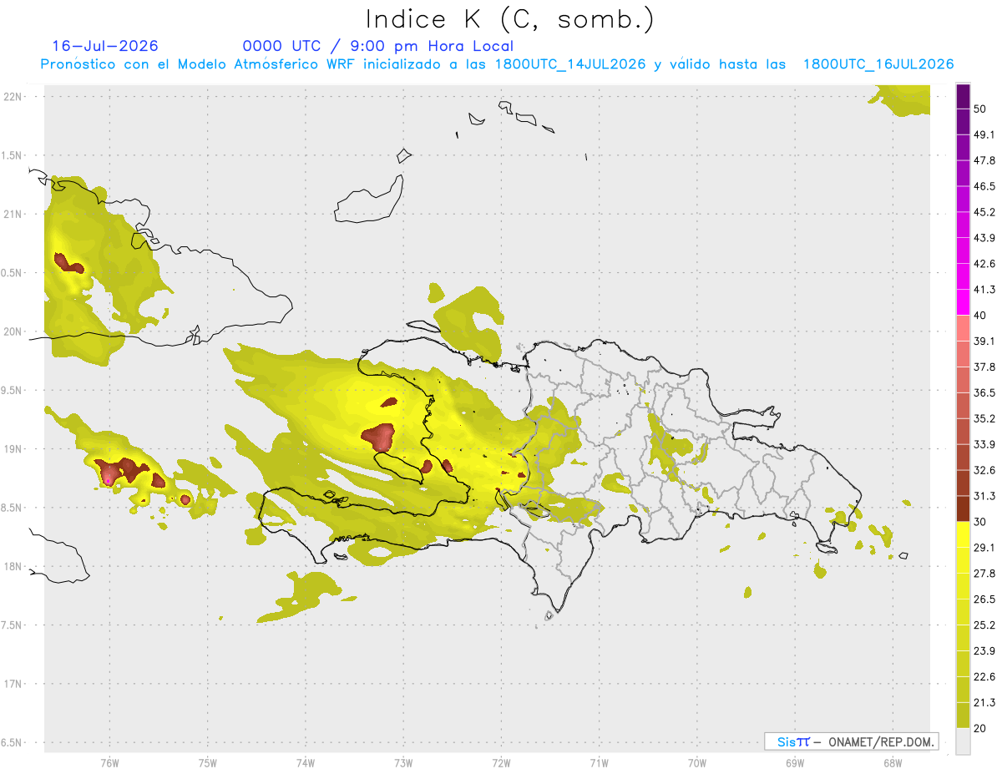Click the "75W" longitude label
The height and width of the screenshot is (774, 1002).
point(207,762)
